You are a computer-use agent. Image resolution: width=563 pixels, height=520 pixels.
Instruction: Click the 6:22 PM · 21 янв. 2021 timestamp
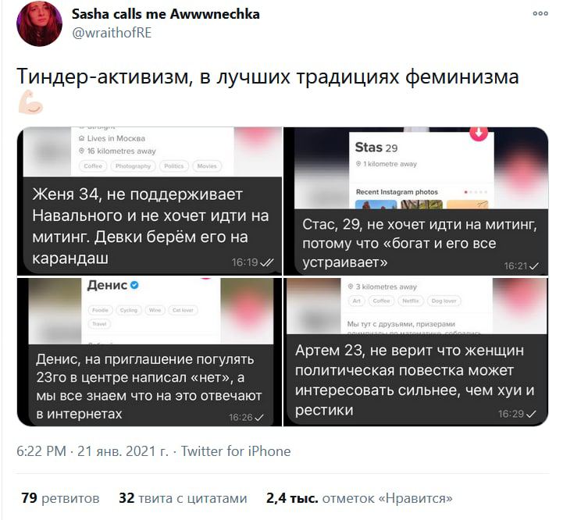point(92,451)
